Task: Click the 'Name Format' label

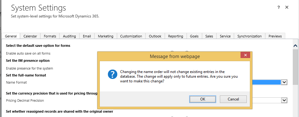Action: click(x=16, y=82)
